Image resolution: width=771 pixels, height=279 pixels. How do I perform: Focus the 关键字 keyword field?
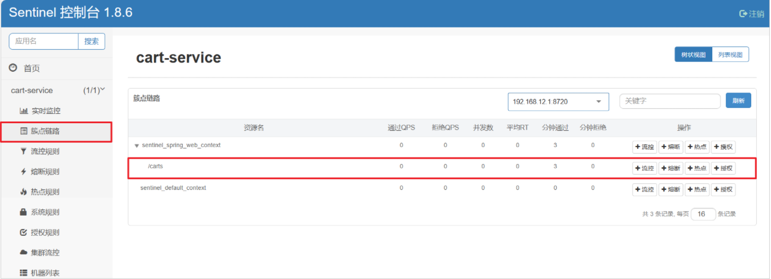(x=670, y=101)
